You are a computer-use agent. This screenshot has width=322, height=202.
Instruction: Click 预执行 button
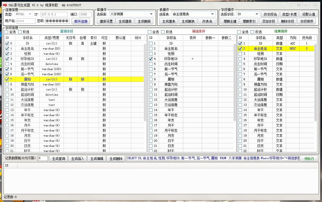309,158
